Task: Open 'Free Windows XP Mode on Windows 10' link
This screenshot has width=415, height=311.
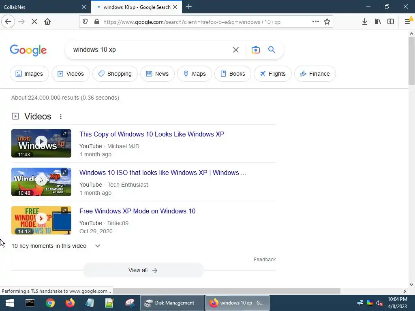Action: pos(137,211)
